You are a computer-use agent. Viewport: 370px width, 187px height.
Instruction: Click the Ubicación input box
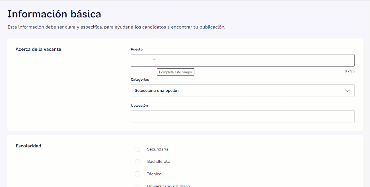point(242,116)
